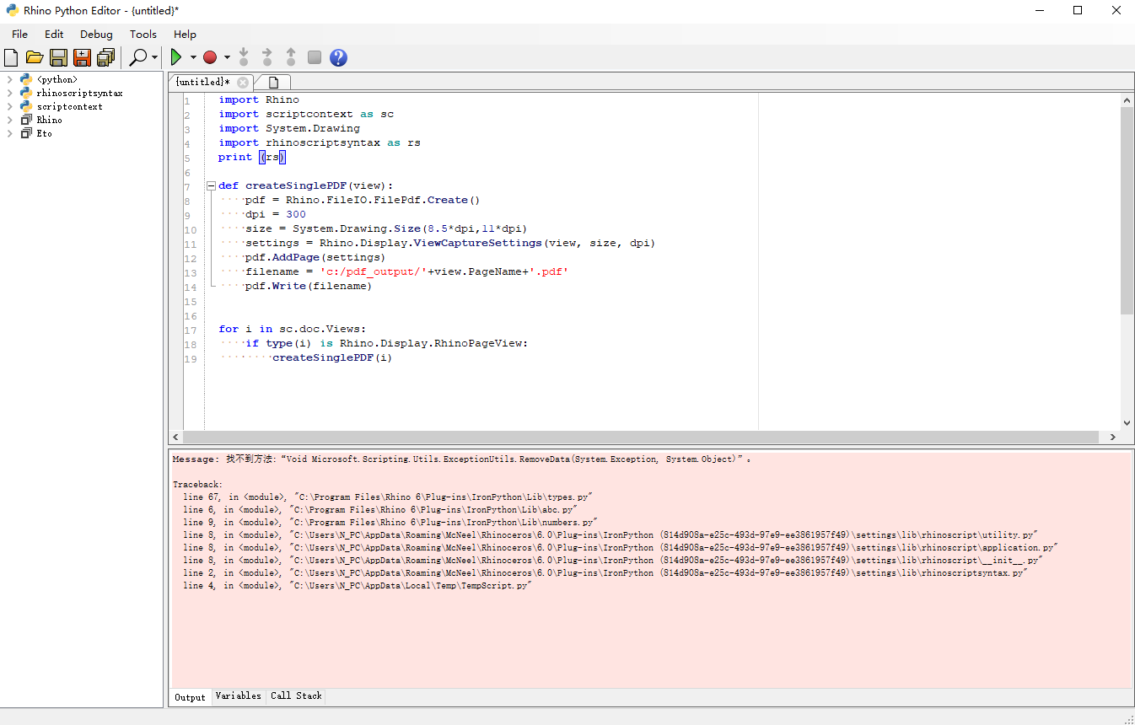The width and height of the screenshot is (1135, 725).
Task: Open the Debug menu
Action: (96, 35)
